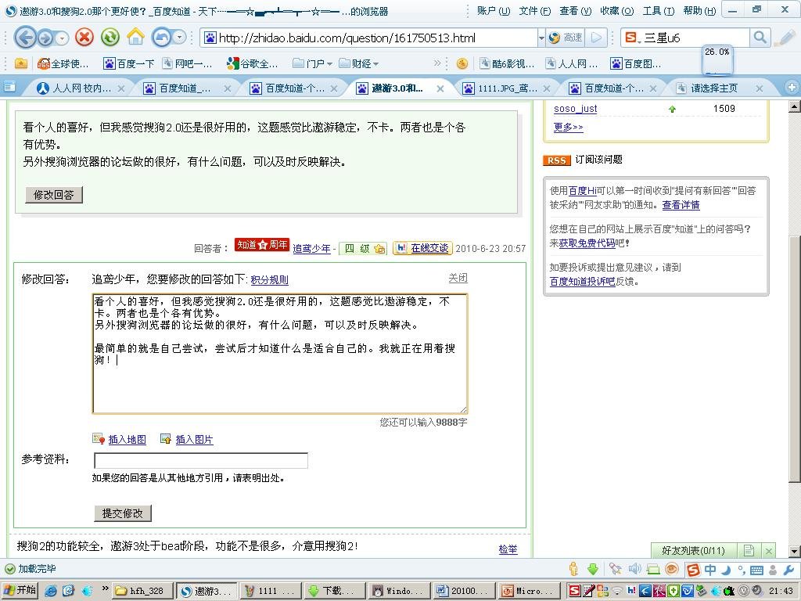Toggle the 高速 speed mode button

[566, 38]
